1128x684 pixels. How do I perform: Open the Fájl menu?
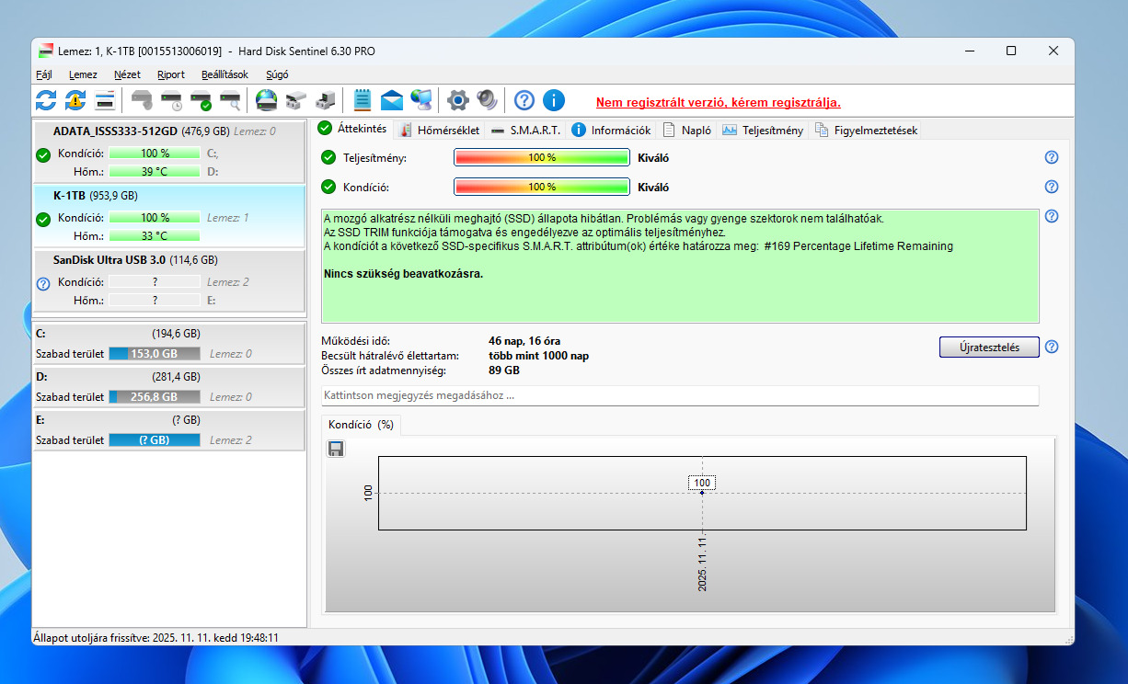pos(43,74)
